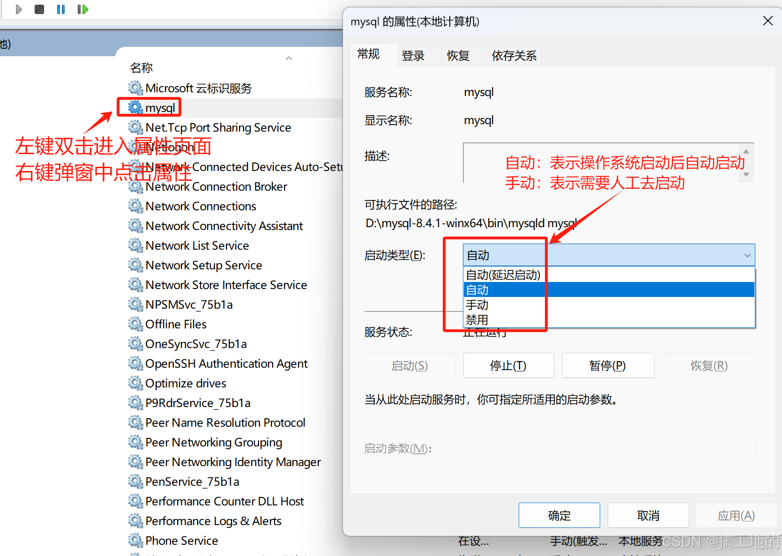Pause the service via the toolbar pause icon
Screen dimensions: 782x556
60,9
